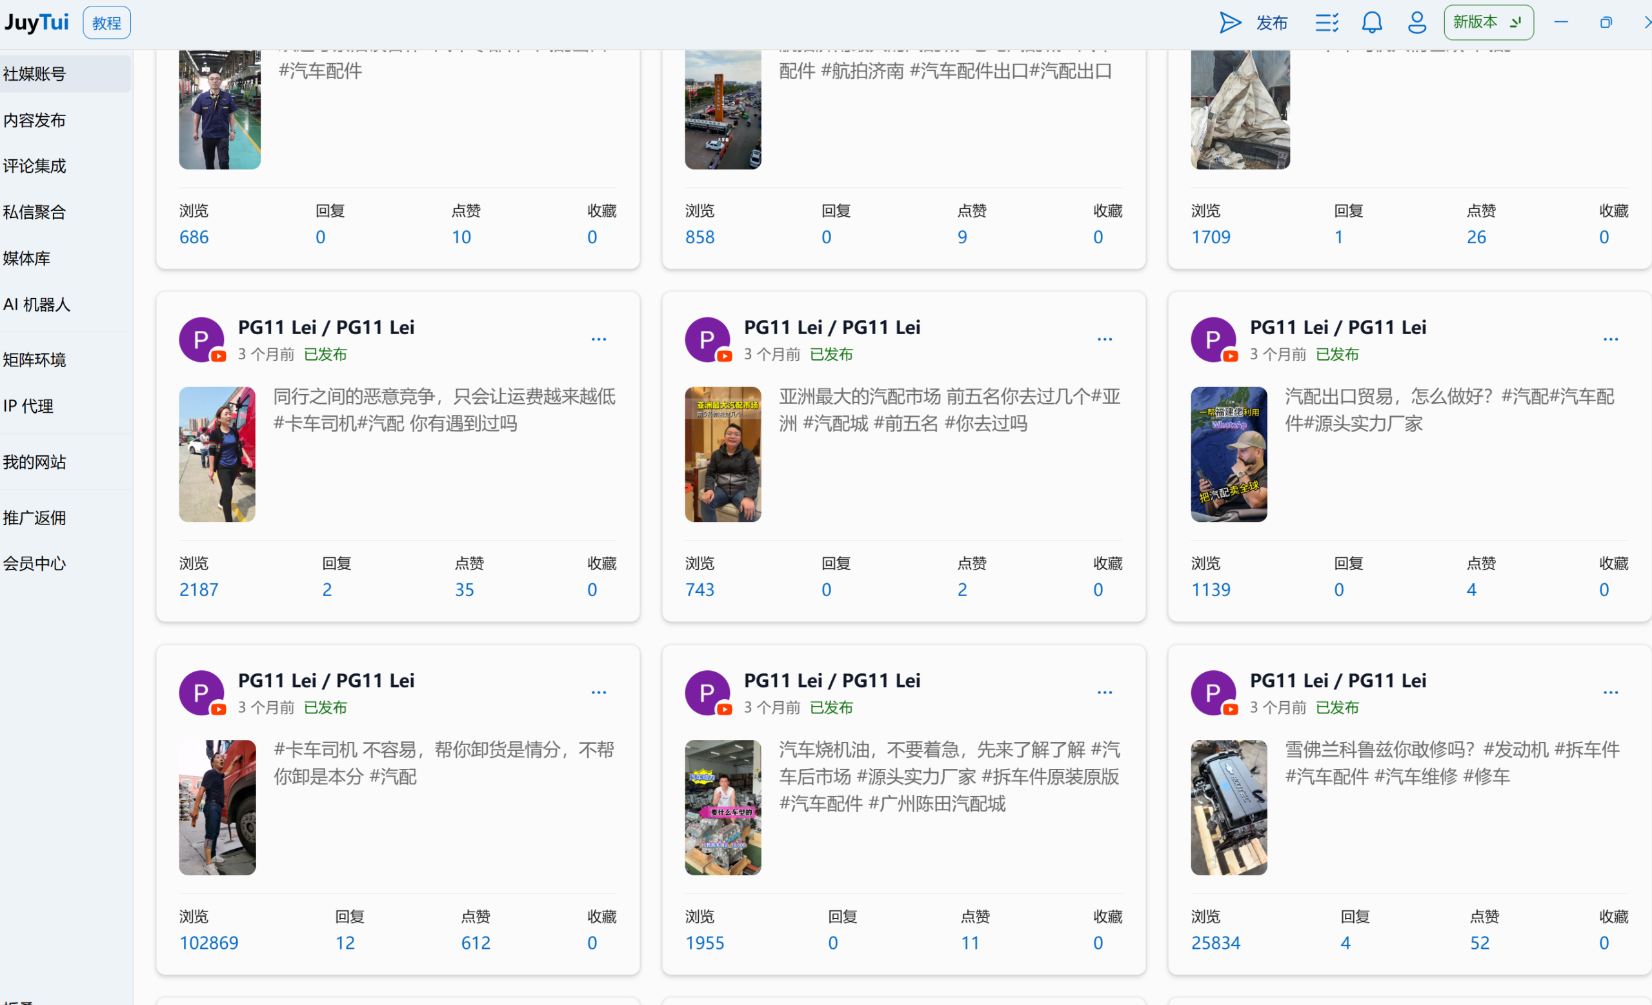Open 私信聚合 from the sidebar
Viewport: 1652px width, 1005px height.
35,212
